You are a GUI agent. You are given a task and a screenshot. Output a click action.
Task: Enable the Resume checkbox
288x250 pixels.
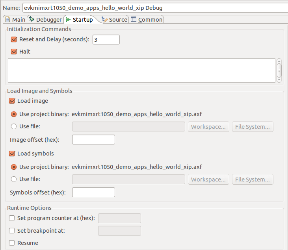tap(12, 243)
